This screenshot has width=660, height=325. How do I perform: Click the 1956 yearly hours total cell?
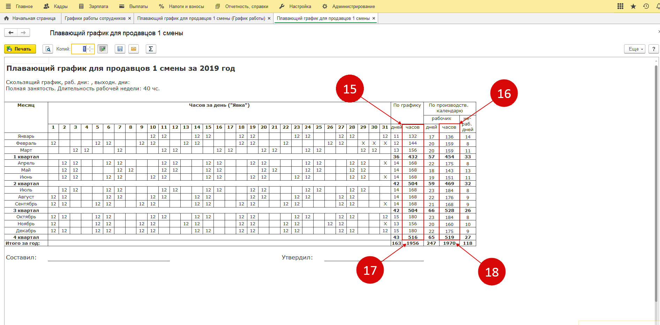(413, 243)
